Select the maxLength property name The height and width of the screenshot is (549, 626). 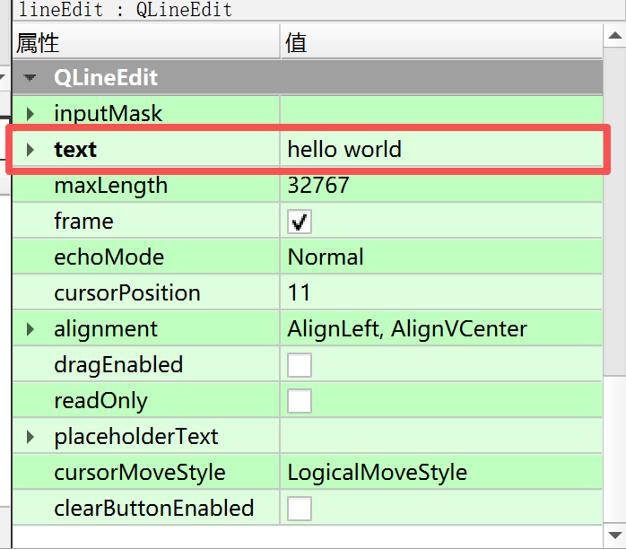pyautogui.click(x=110, y=186)
